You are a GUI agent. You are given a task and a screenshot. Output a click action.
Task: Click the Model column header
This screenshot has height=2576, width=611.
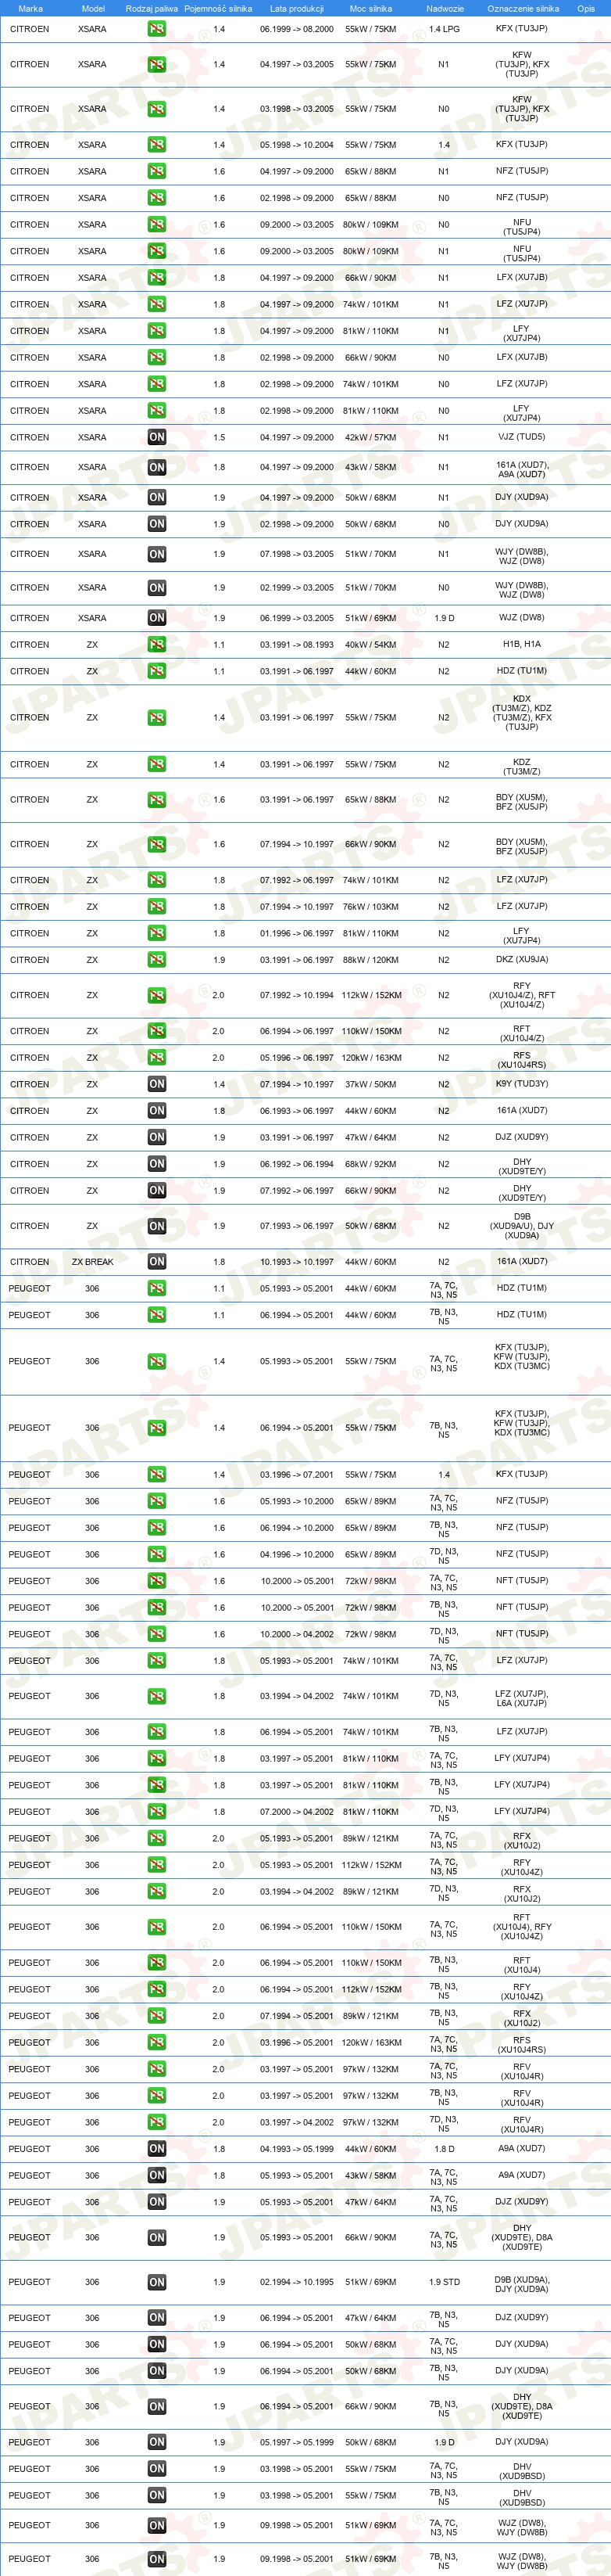pos(93,8)
